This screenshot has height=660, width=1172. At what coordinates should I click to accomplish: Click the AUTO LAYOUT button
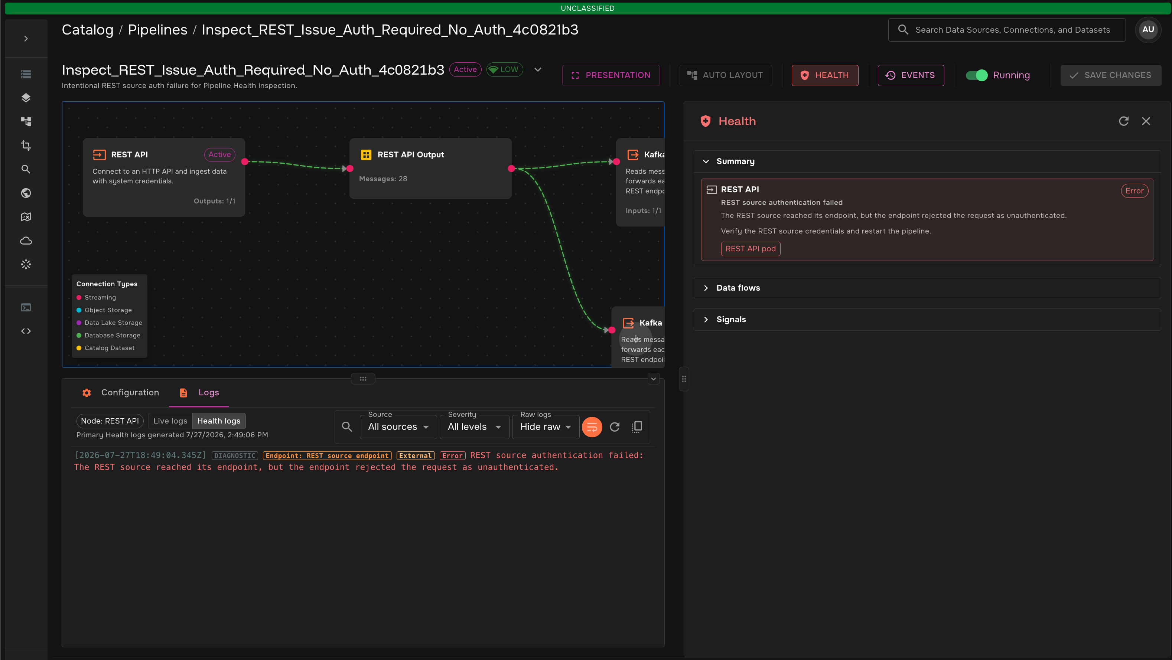725,75
